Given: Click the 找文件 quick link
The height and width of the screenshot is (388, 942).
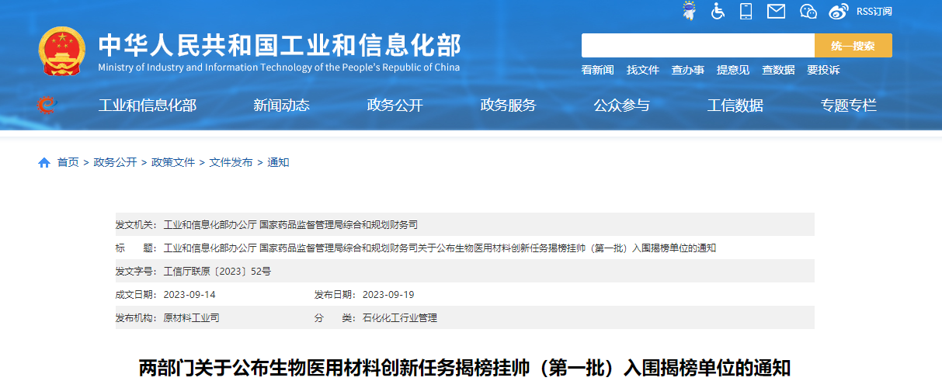Looking at the screenshot, I should point(642,70).
